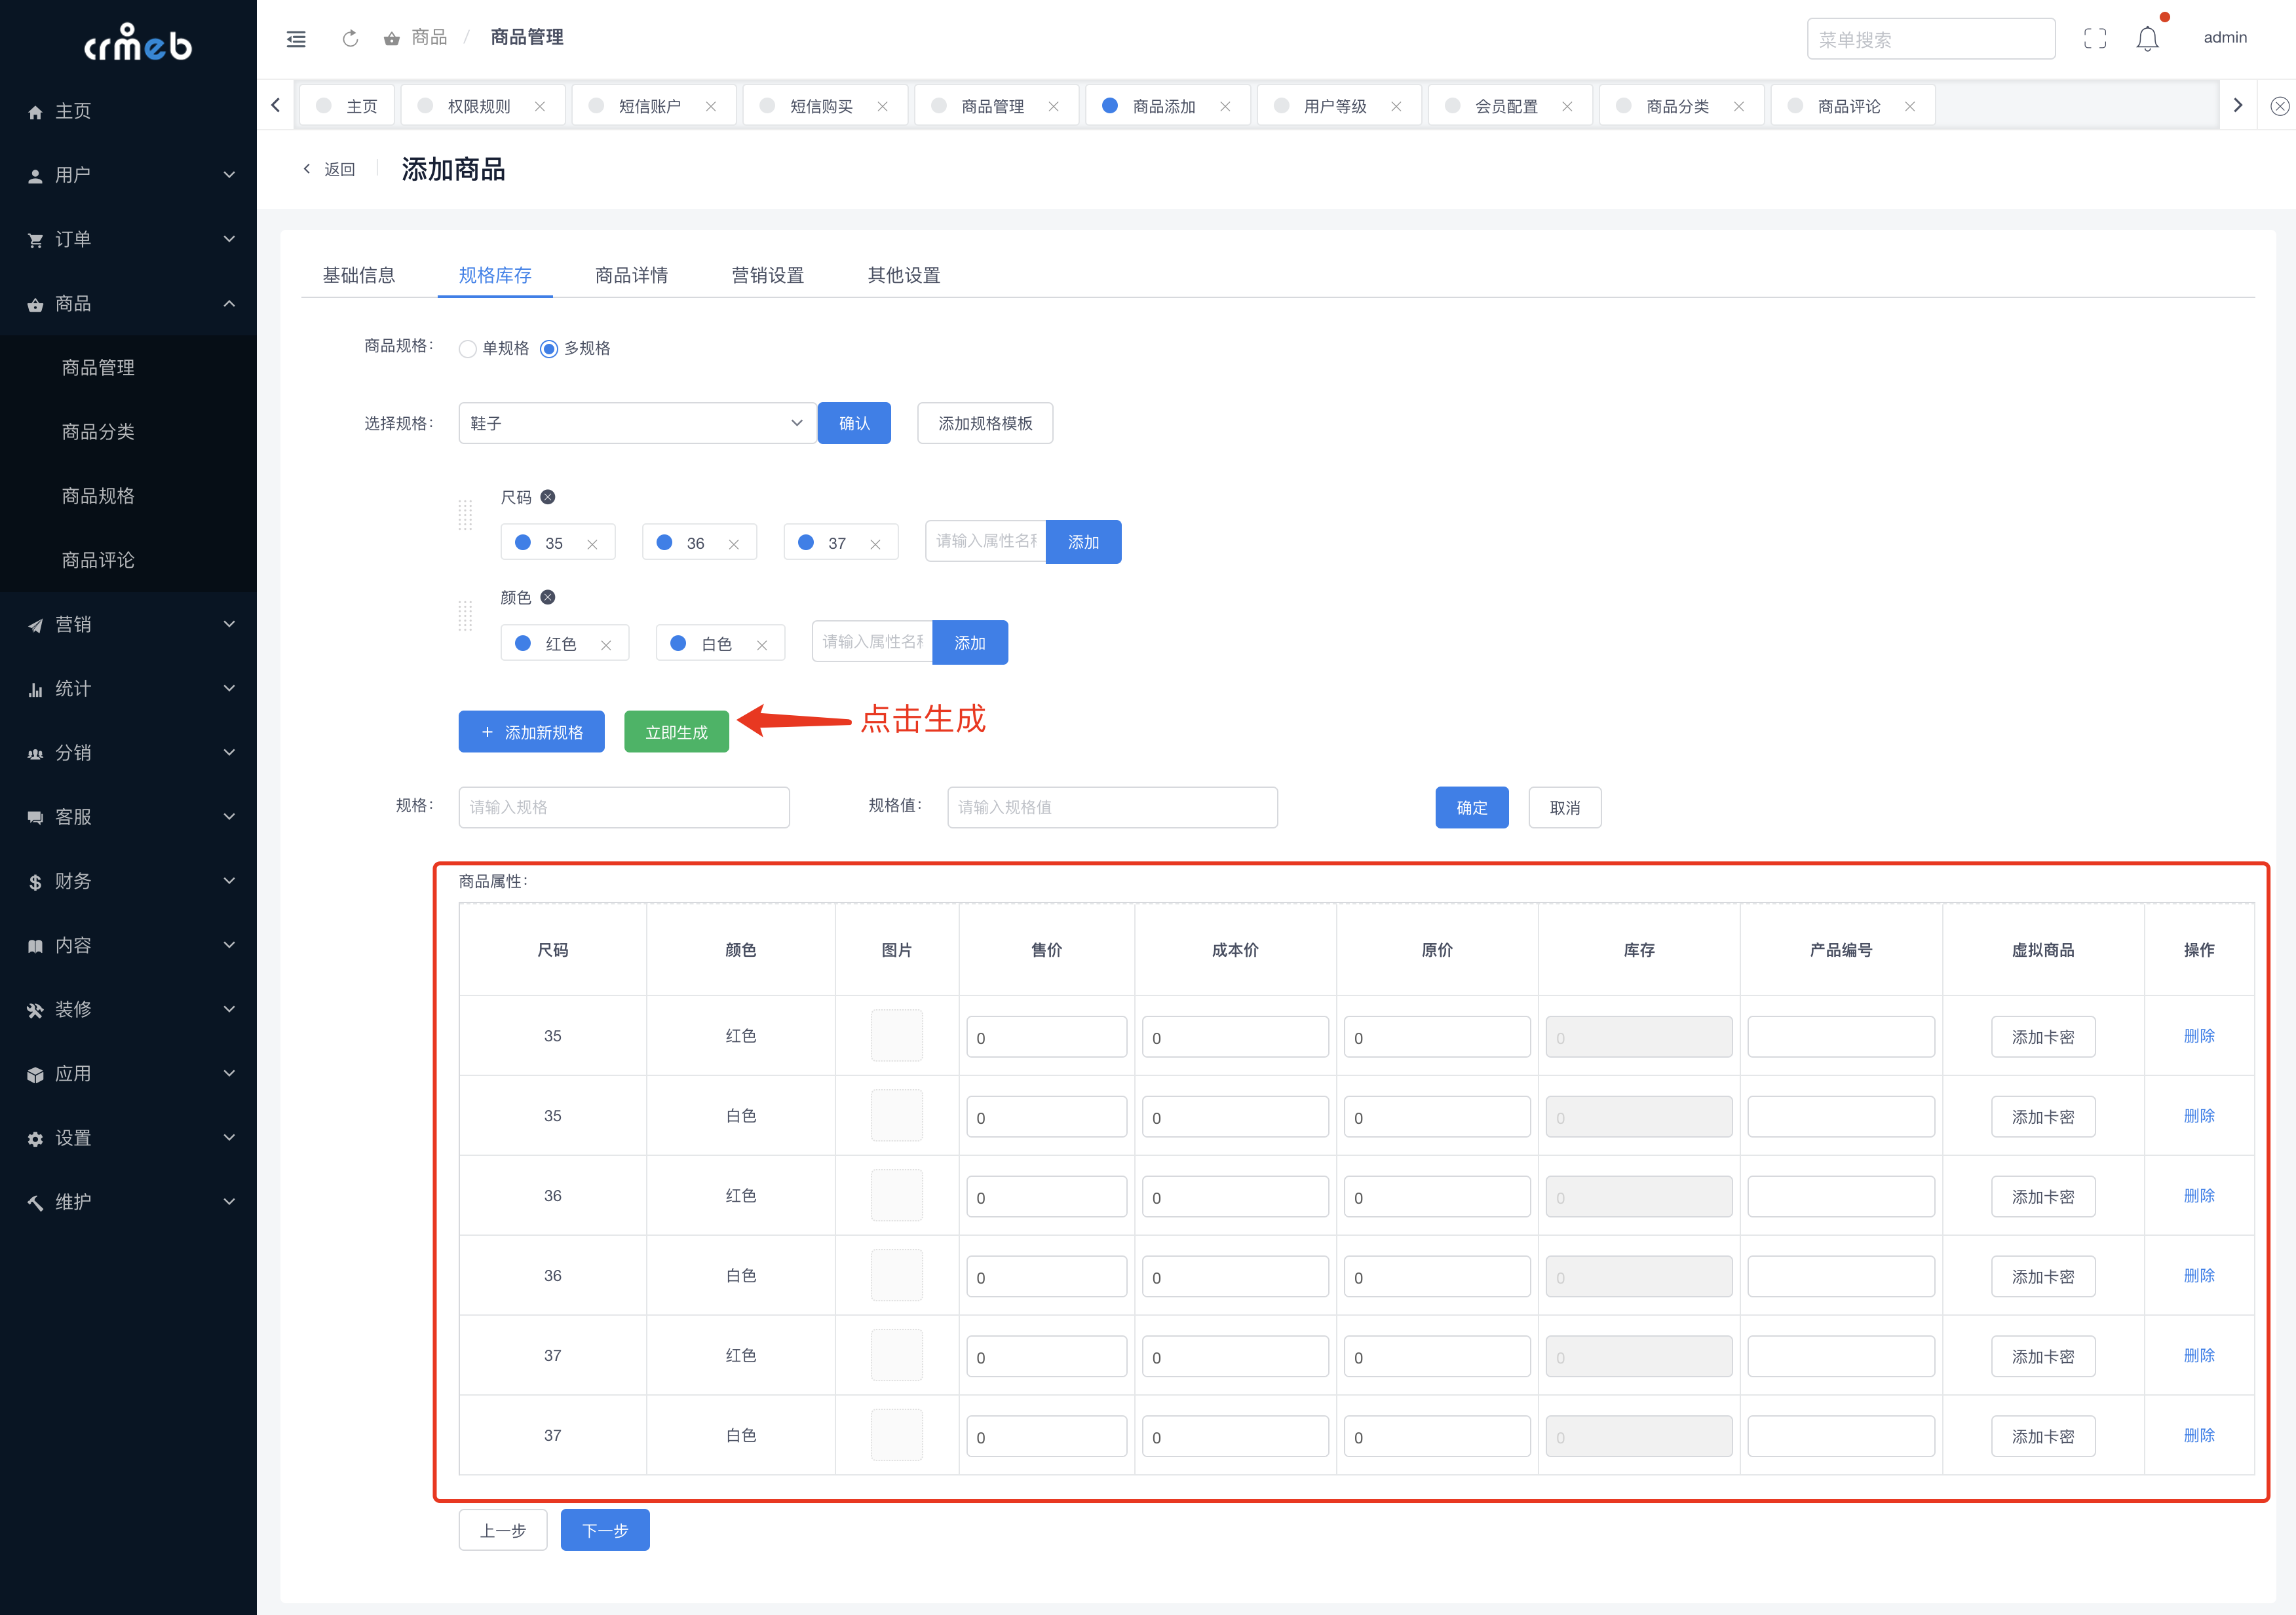The height and width of the screenshot is (1615, 2296).
Task: Click the blue 确认 button
Action: coord(854,422)
